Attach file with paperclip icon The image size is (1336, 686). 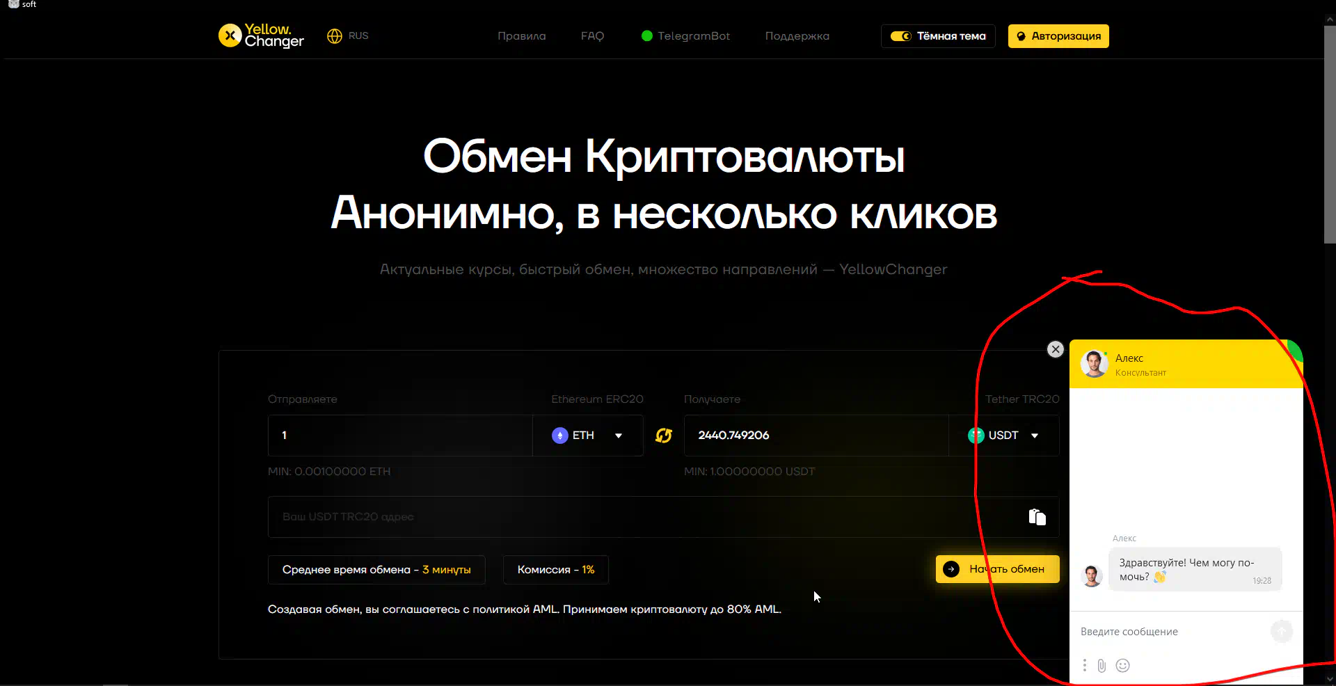(x=1102, y=666)
